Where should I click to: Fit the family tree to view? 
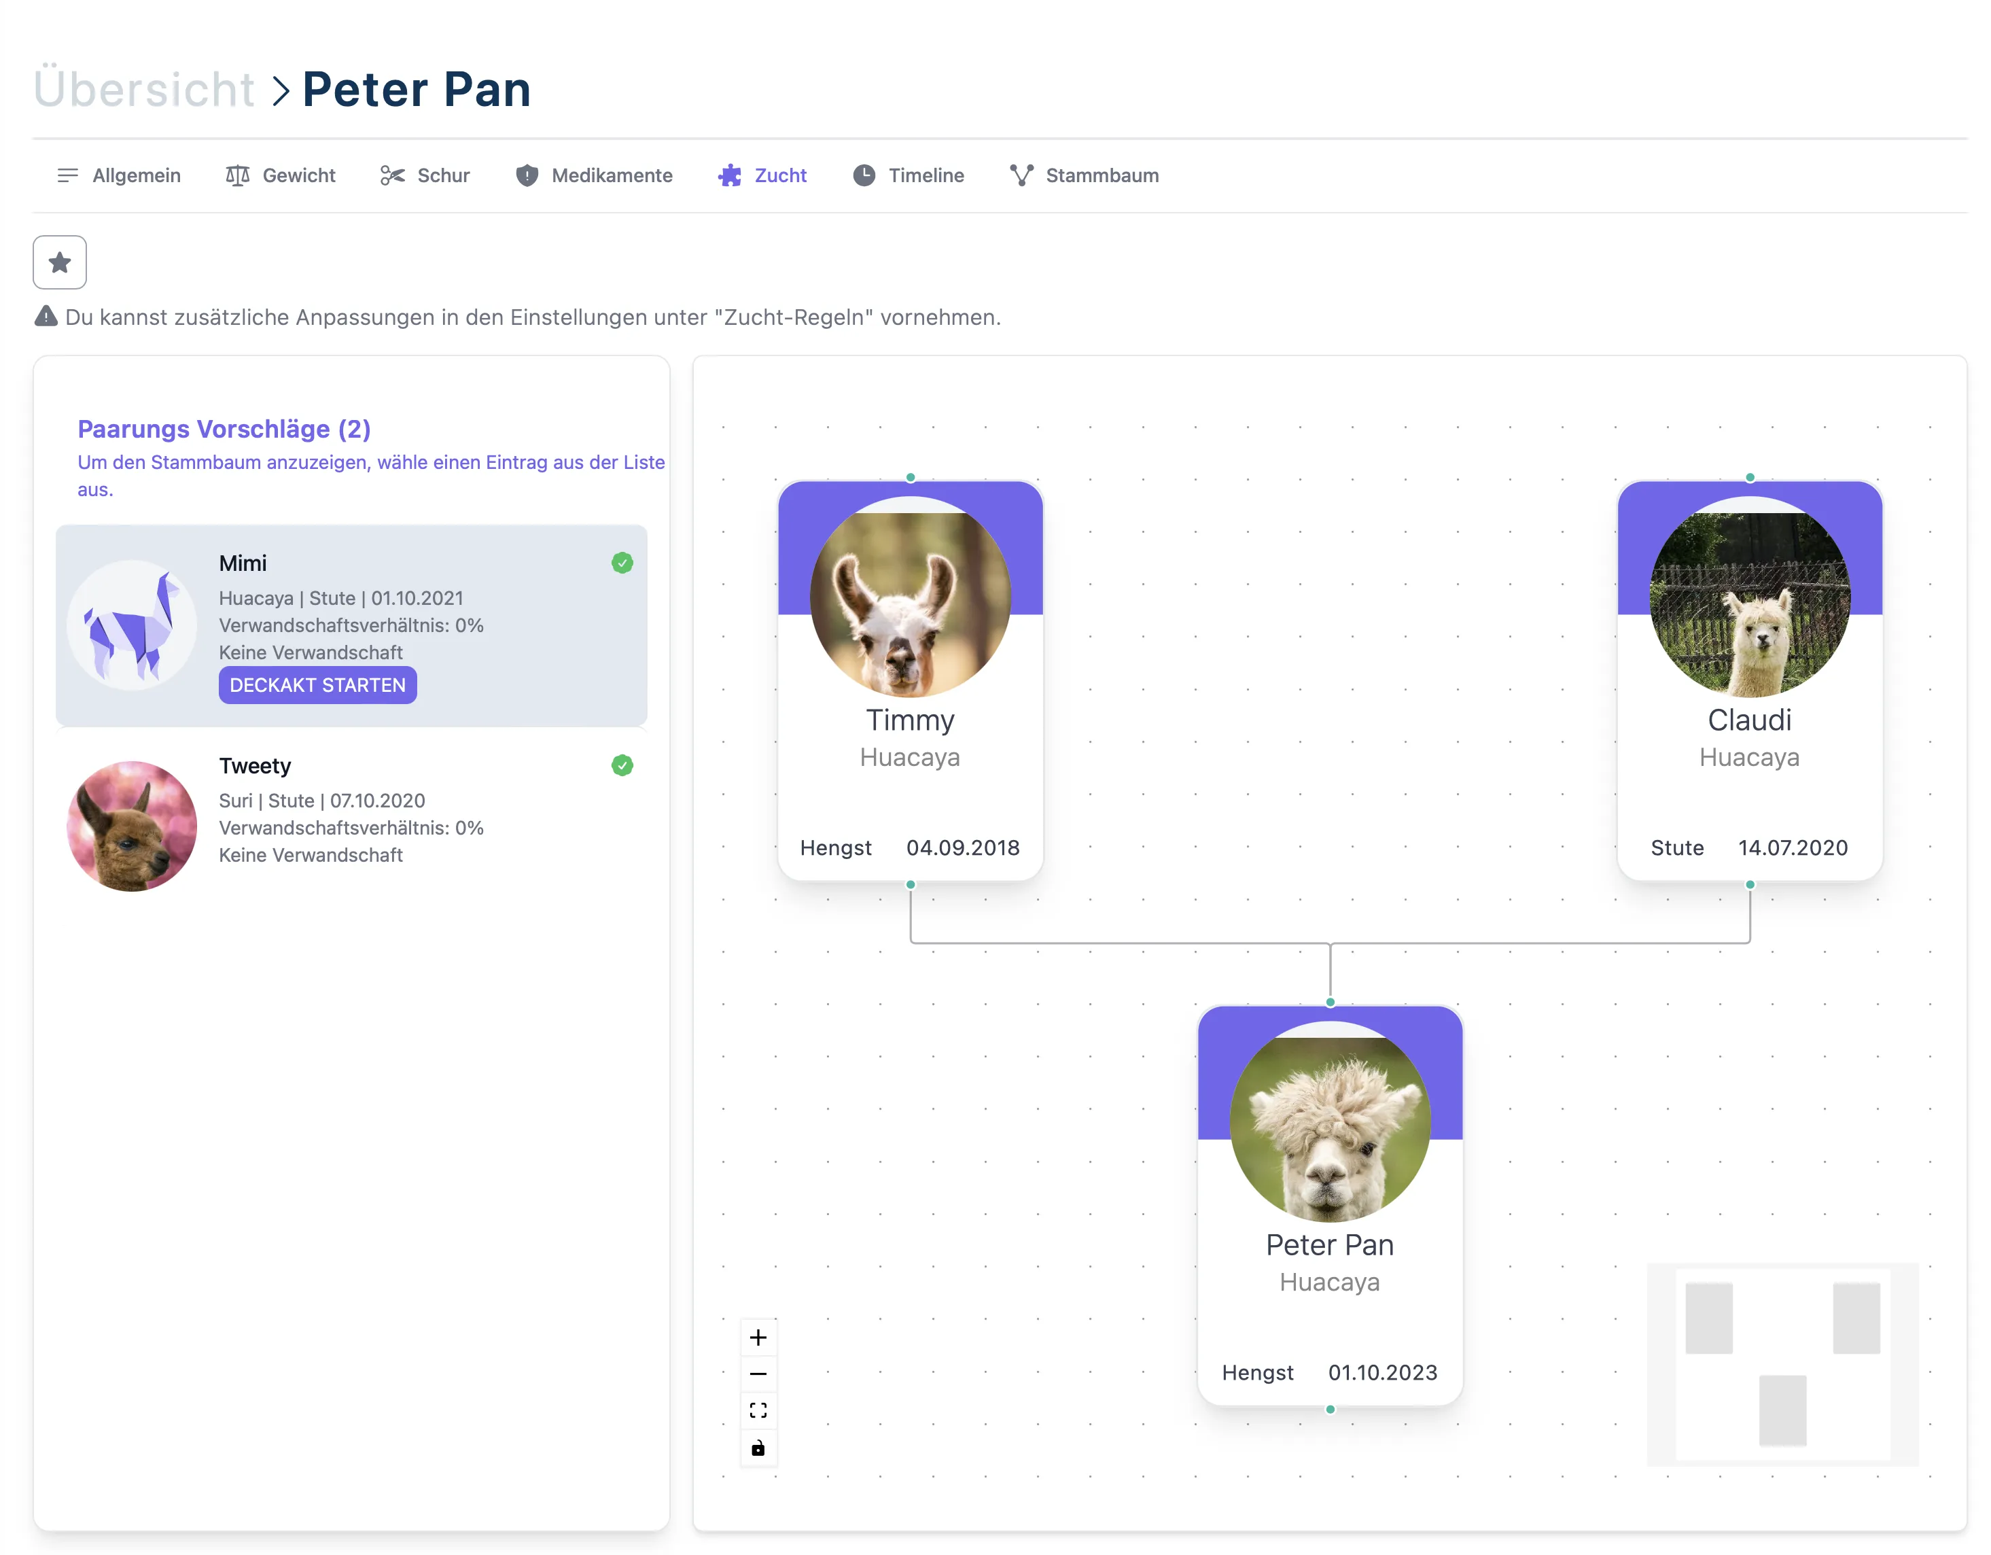point(758,1410)
